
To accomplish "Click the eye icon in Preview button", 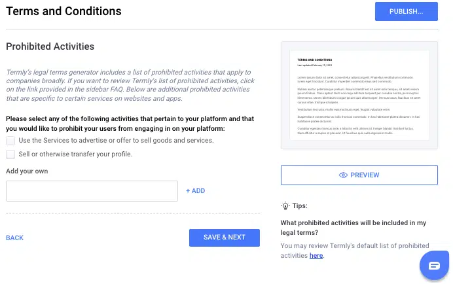I will coord(343,175).
